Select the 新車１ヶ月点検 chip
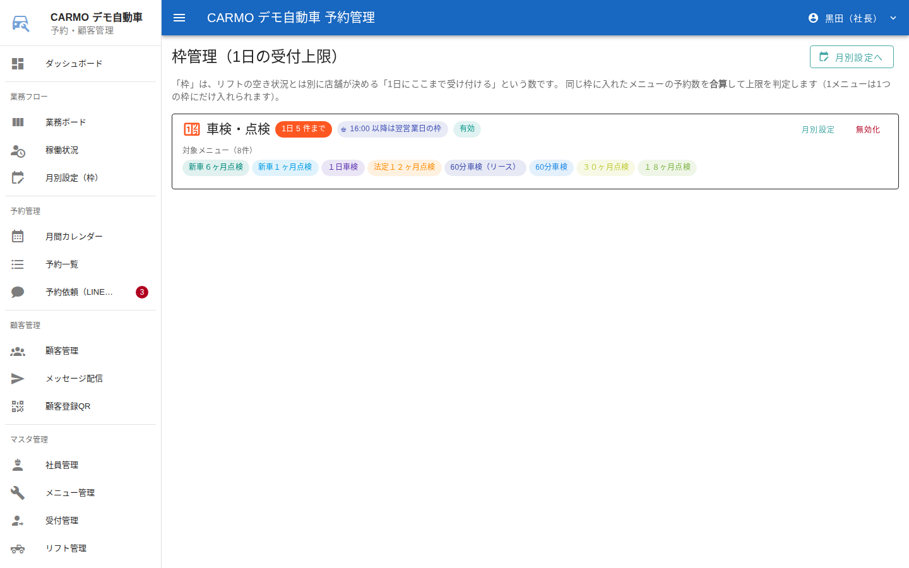 click(x=285, y=167)
